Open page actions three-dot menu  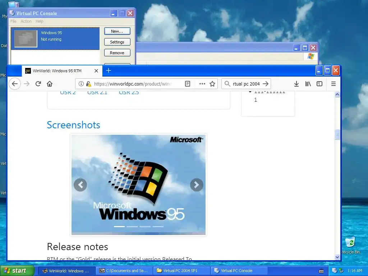click(x=202, y=84)
